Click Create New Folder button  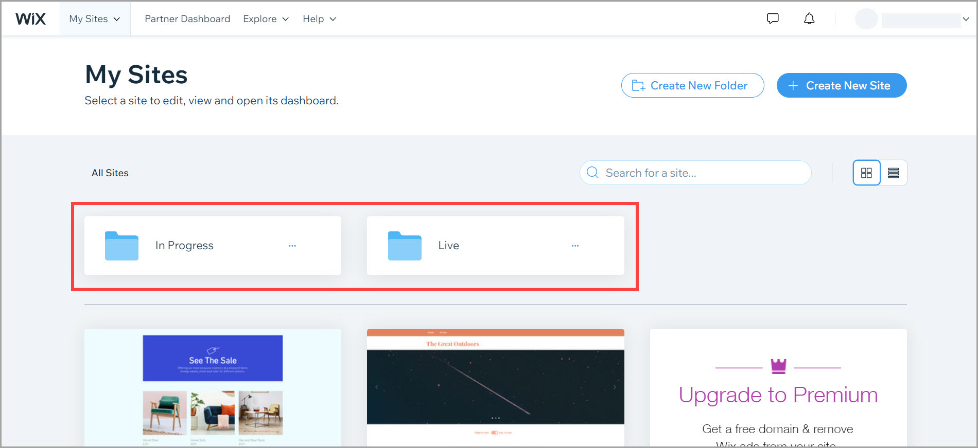[692, 85]
